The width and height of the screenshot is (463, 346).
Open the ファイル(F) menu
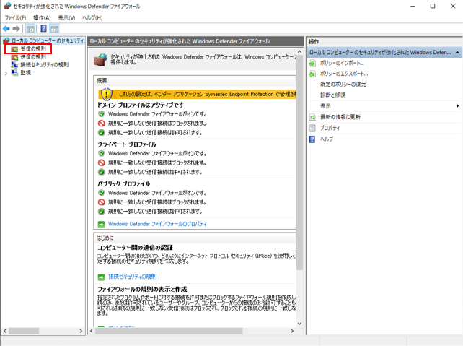point(15,17)
